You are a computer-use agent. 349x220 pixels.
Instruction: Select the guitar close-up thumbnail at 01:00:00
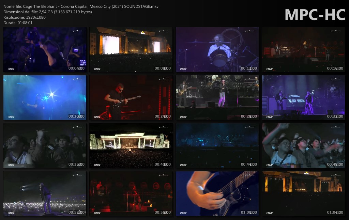(x=217, y=194)
